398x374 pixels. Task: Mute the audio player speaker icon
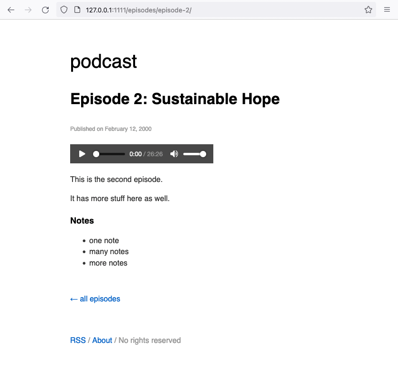click(174, 154)
